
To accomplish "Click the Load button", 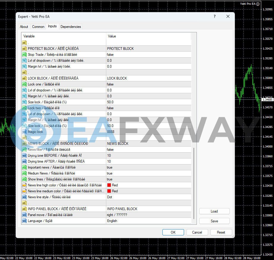I will 214,211.
